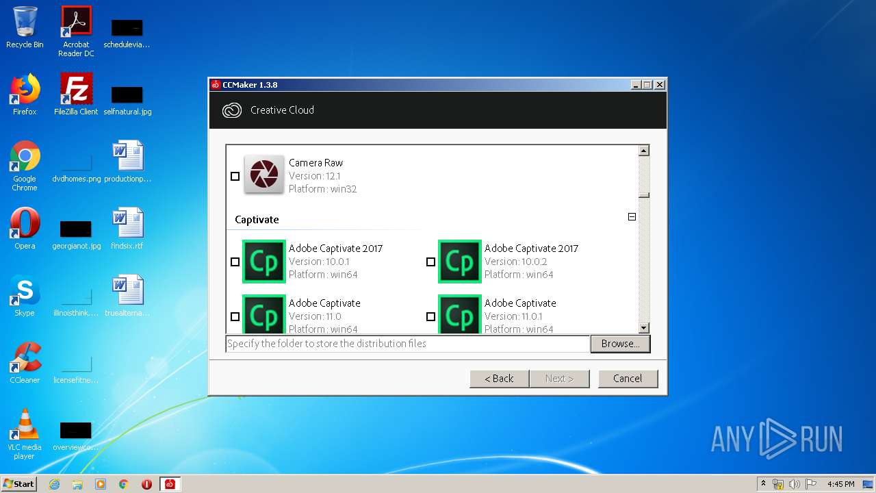Screen dimensions: 876x493
Task: Check the Camera Raw 12.1 checkbox
Action: pyautogui.click(x=235, y=176)
